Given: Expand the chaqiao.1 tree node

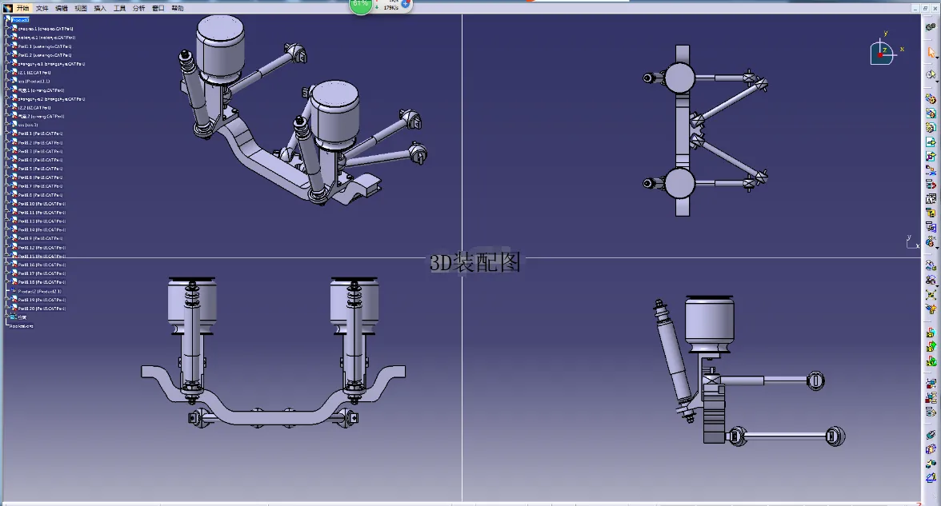Looking at the screenshot, I should (x=6, y=28).
